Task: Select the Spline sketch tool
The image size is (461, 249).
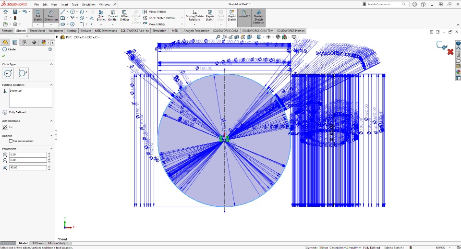Action: point(82,12)
